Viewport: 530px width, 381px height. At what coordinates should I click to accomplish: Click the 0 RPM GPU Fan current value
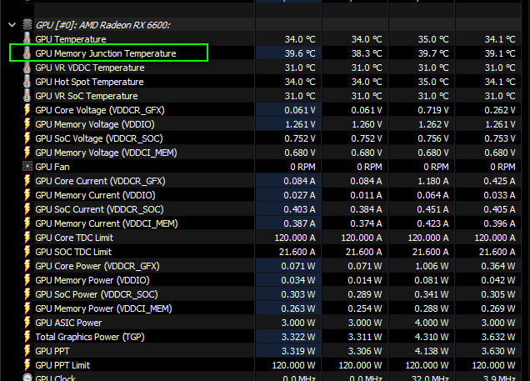[302, 167]
